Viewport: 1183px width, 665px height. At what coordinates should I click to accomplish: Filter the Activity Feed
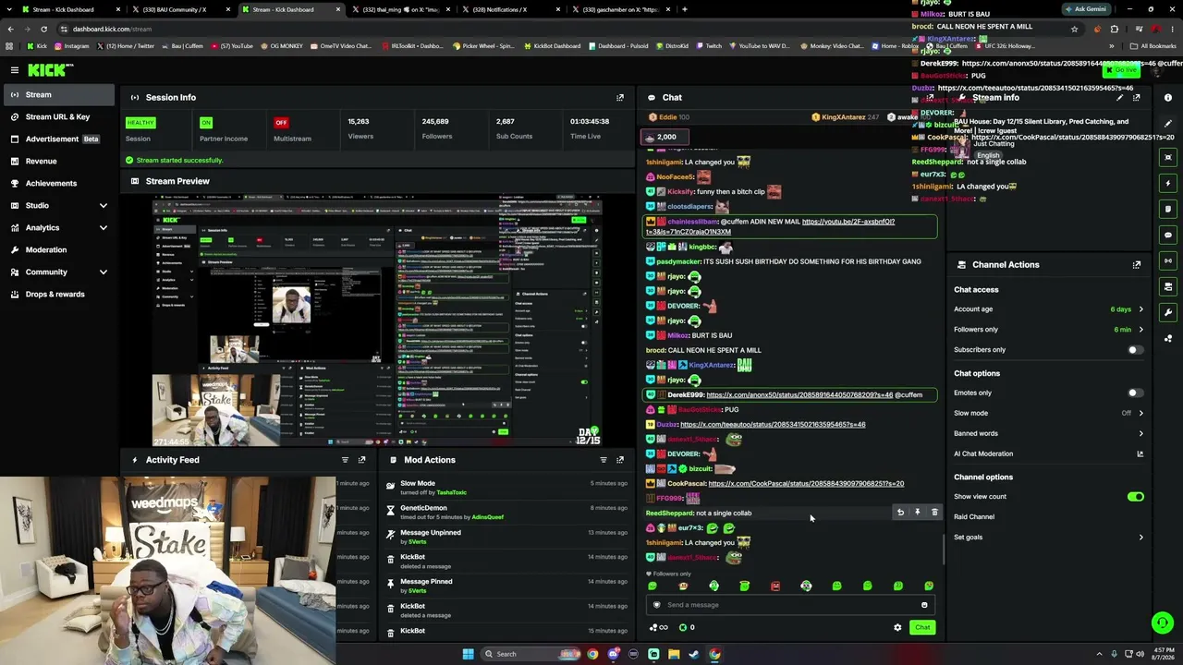tap(345, 460)
